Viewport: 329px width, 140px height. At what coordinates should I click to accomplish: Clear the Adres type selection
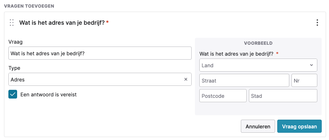click(x=186, y=79)
